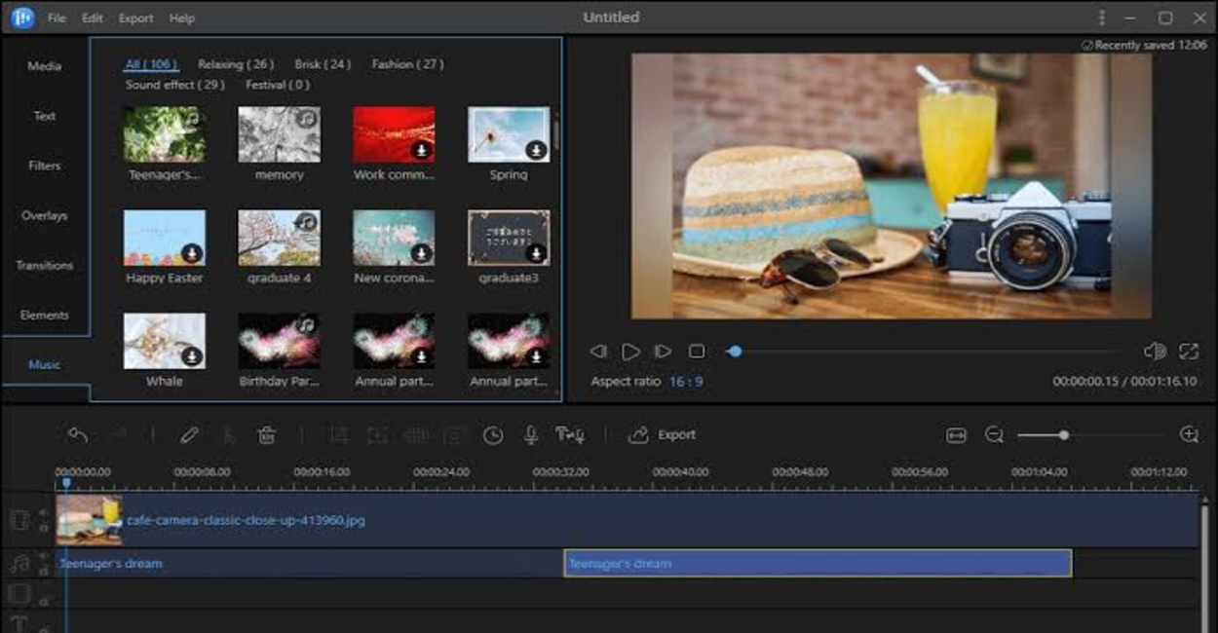This screenshot has height=633, width=1218.
Task: Filter music by Brisk ( 24 )
Action: [x=323, y=64]
